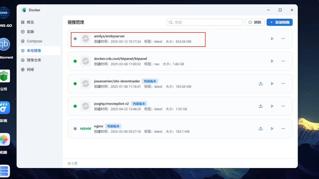Update the joeanamier/xhs-downloader image
Viewport: 319px width, 179px height.
point(261,84)
